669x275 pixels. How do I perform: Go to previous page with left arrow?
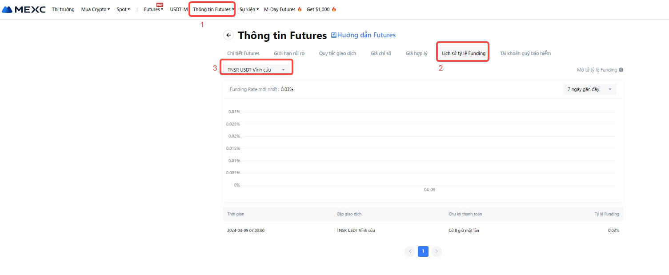click(410, 251)
